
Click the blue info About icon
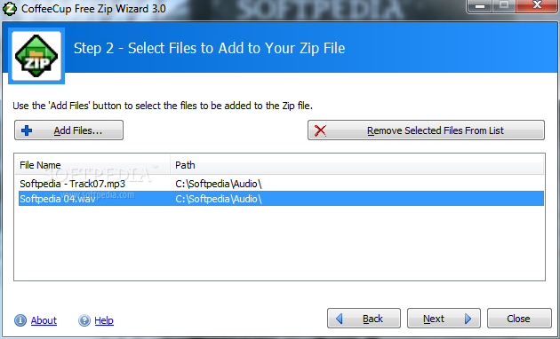[x=20, y=320]
